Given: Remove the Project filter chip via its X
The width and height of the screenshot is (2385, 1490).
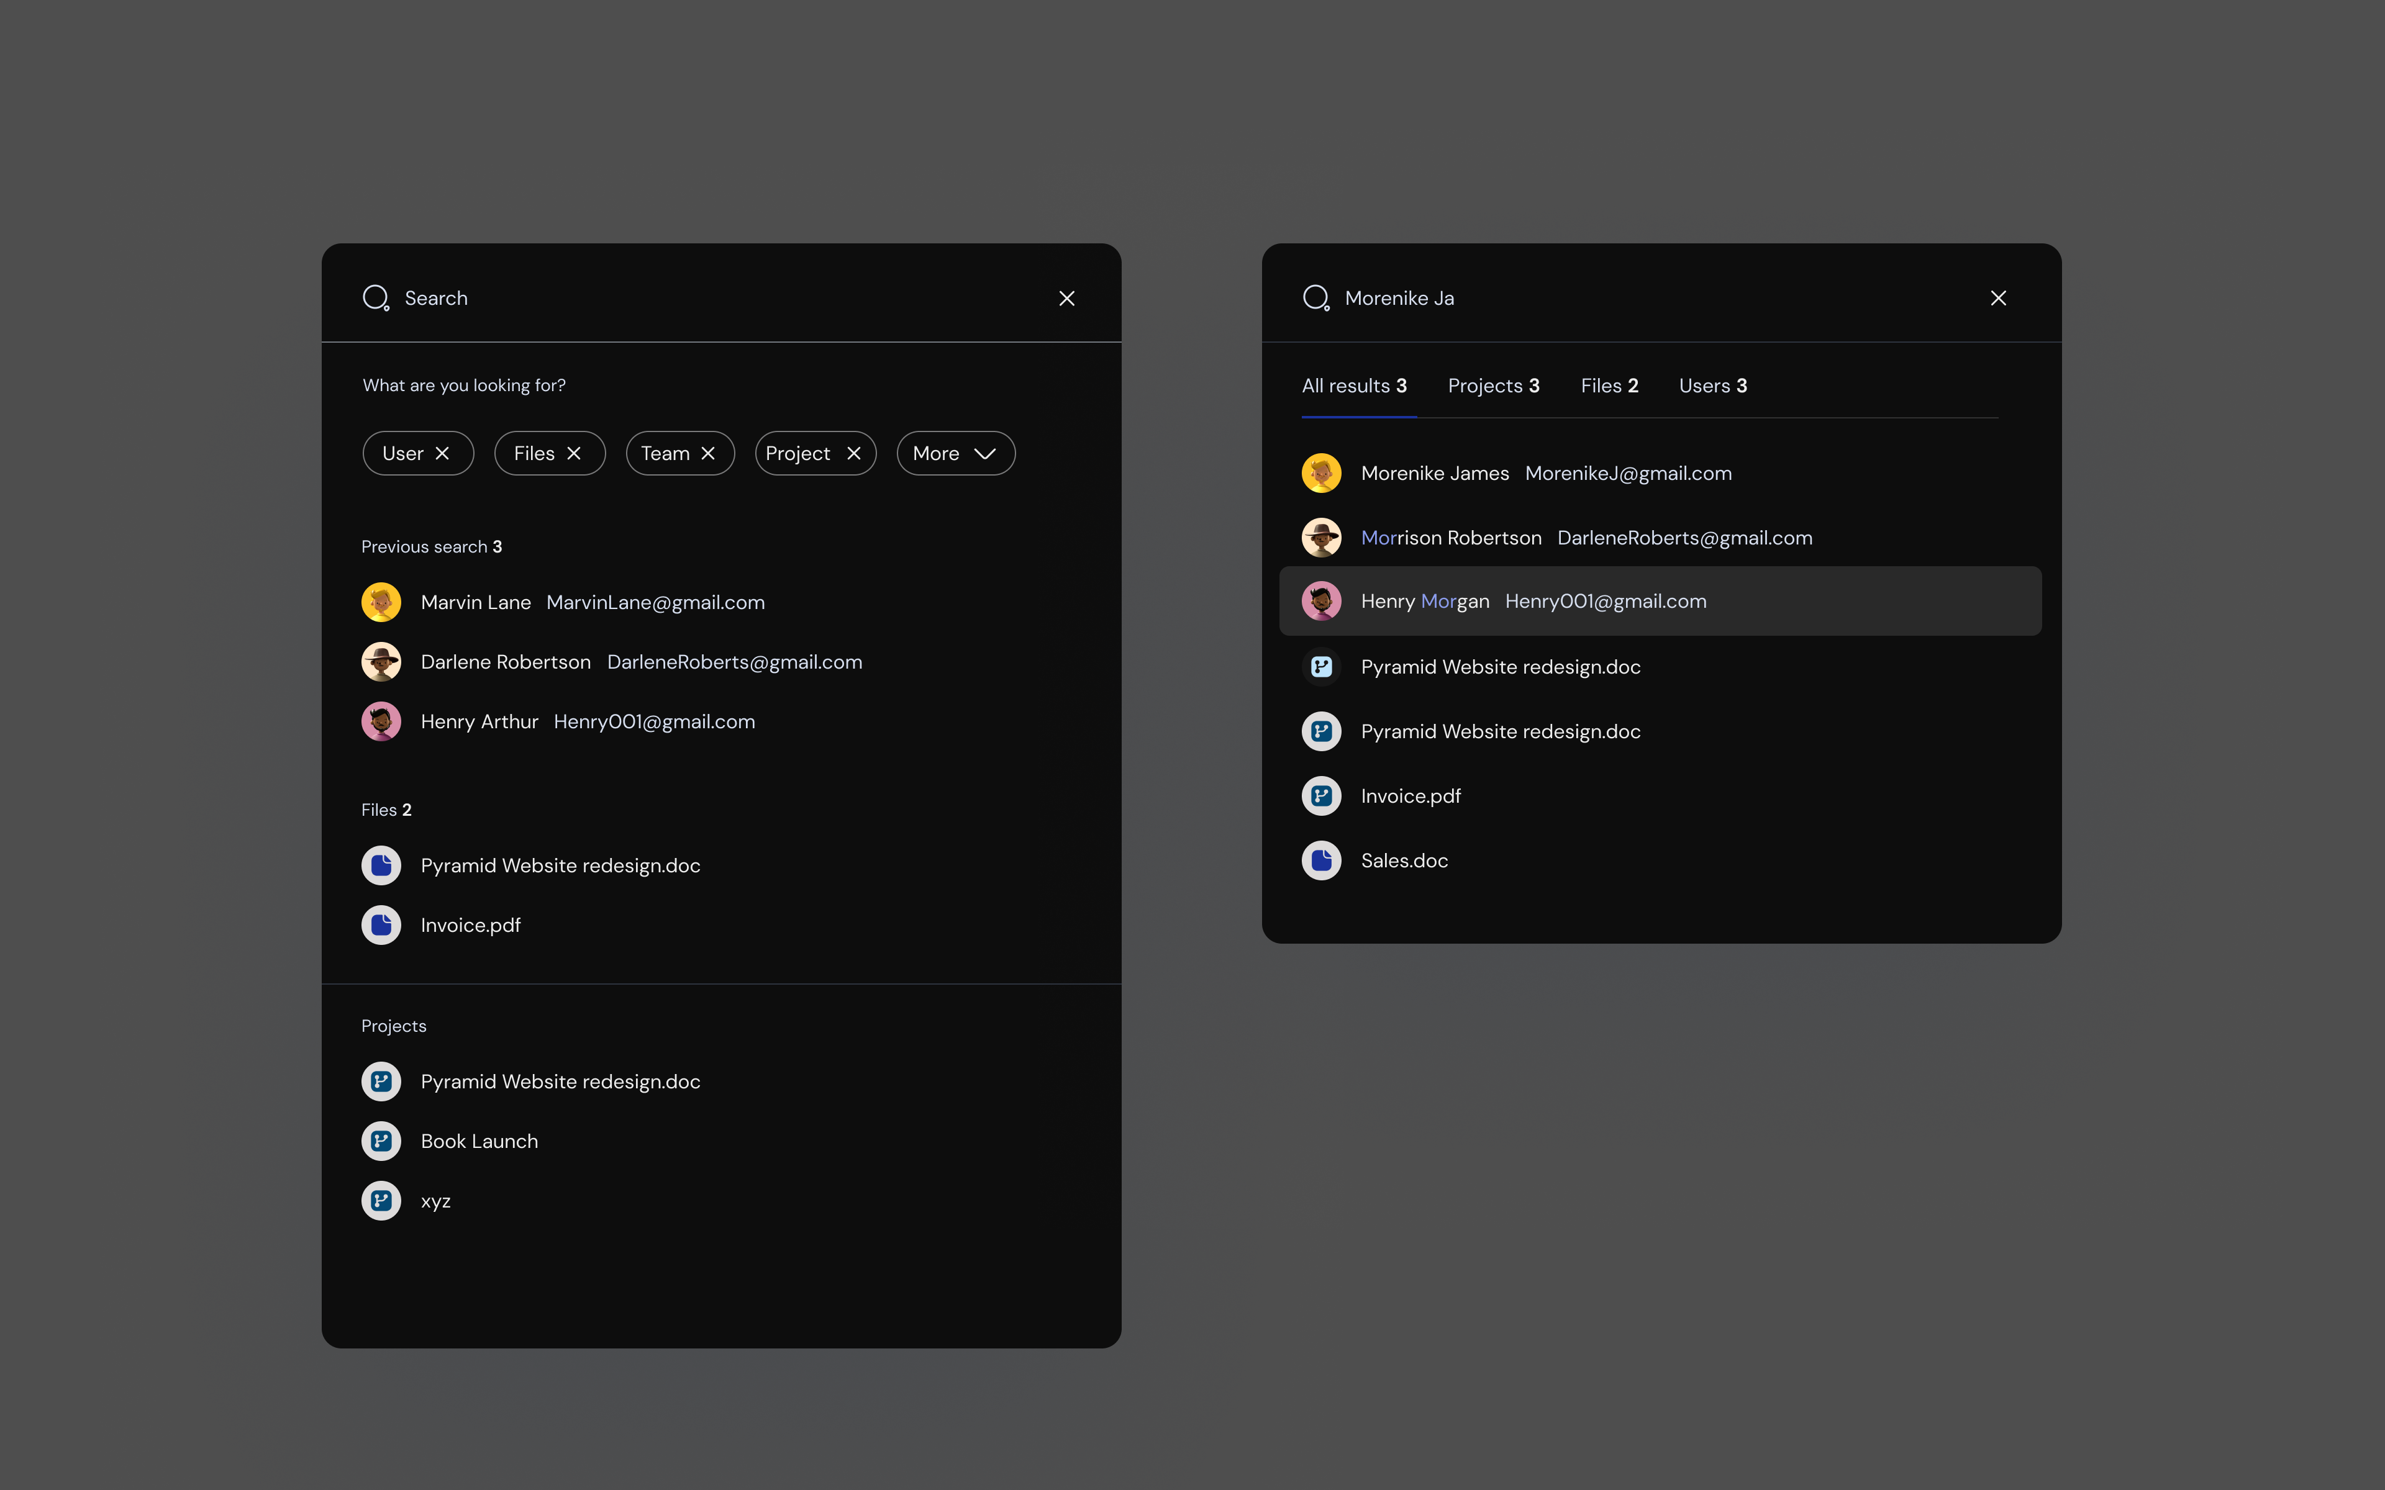Looking at the screenshot, I should click(x=853, y=453).
